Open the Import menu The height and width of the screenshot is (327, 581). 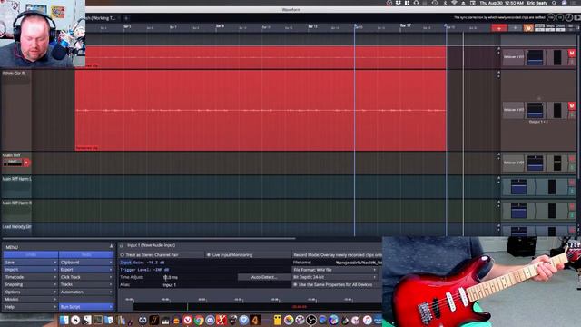(31, 270)
